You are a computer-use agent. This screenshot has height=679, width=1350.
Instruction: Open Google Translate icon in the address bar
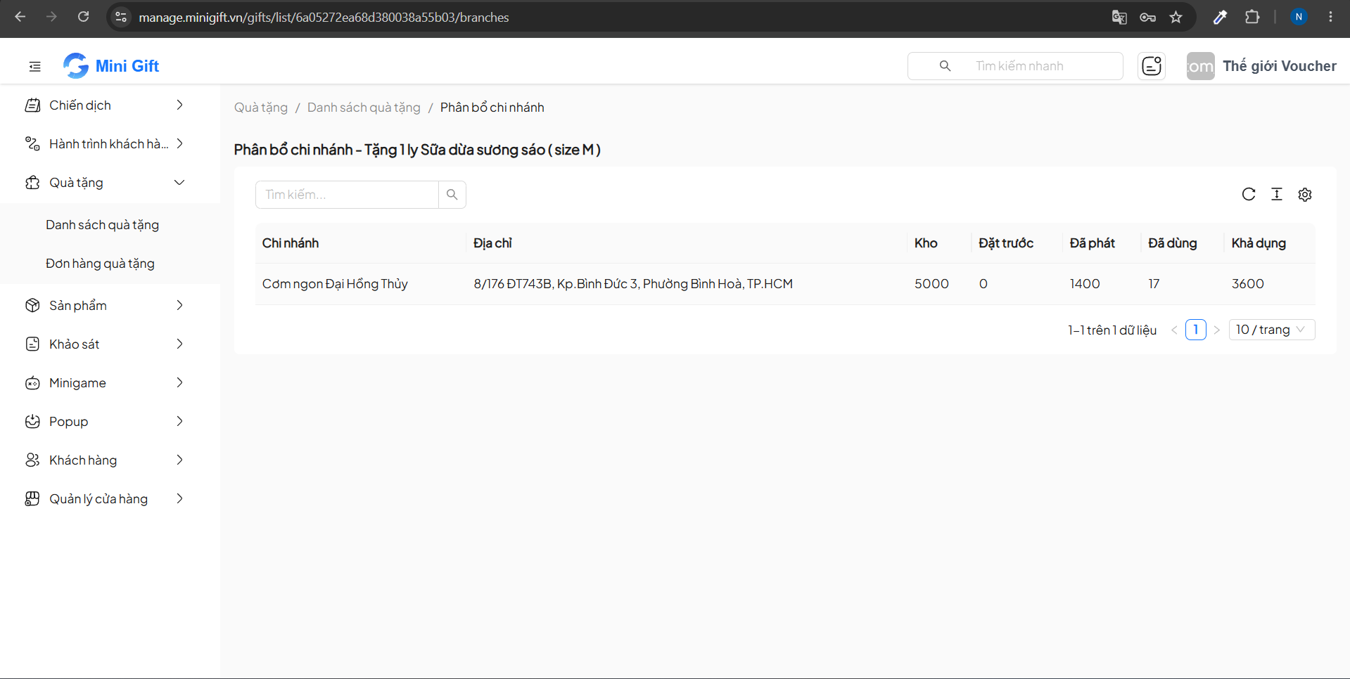tap(1119, 17)
